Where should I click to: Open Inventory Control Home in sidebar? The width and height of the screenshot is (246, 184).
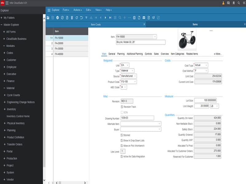[x=18, y=116]
